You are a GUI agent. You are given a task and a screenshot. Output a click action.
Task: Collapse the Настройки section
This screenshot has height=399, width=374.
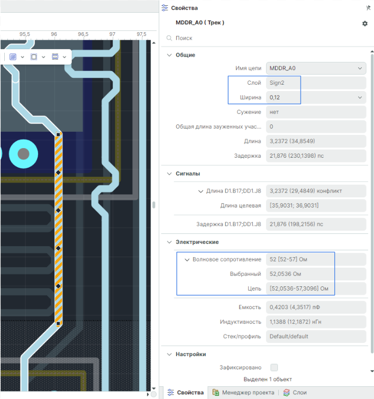click(169, 354)
